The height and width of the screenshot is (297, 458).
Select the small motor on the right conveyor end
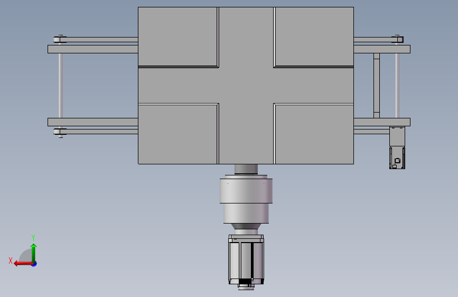(397, 147)
